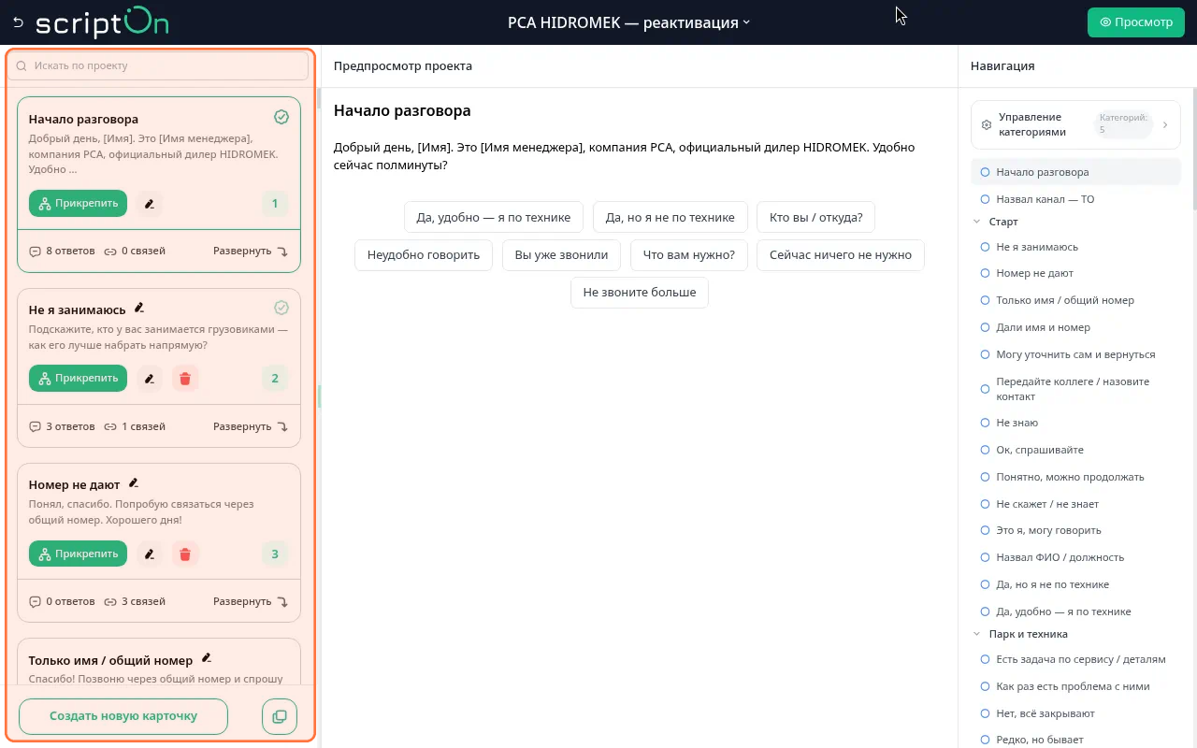Image resolution: width=1197 pixels, height=748 pixels.
Task: Toggle the check mark on "Не я занимаюсь" card
Action: pyautogui.click(x=281, y=308)
